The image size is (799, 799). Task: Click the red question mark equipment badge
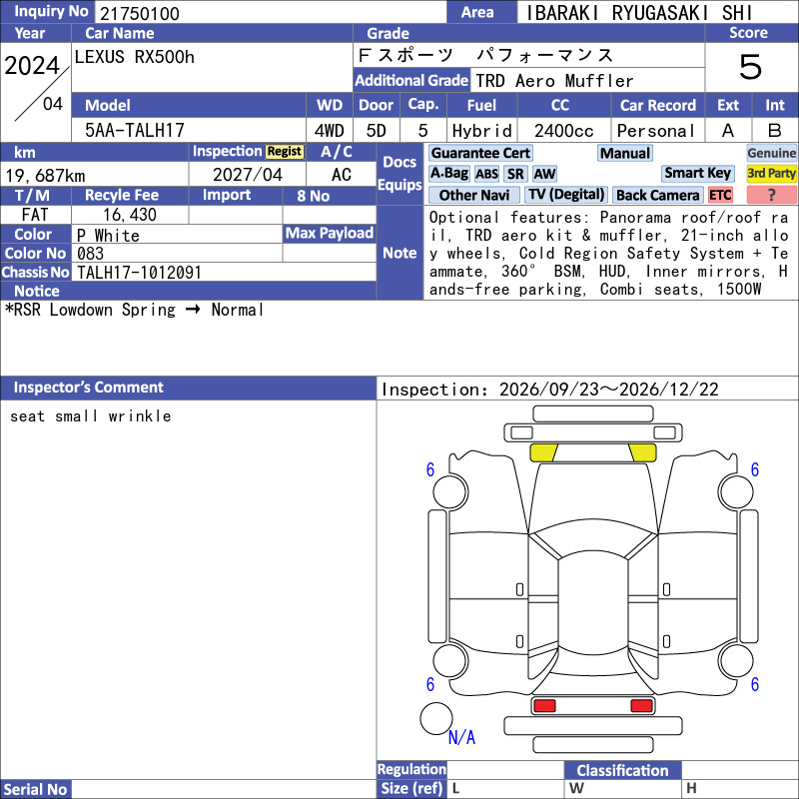(x=771, y=195)
